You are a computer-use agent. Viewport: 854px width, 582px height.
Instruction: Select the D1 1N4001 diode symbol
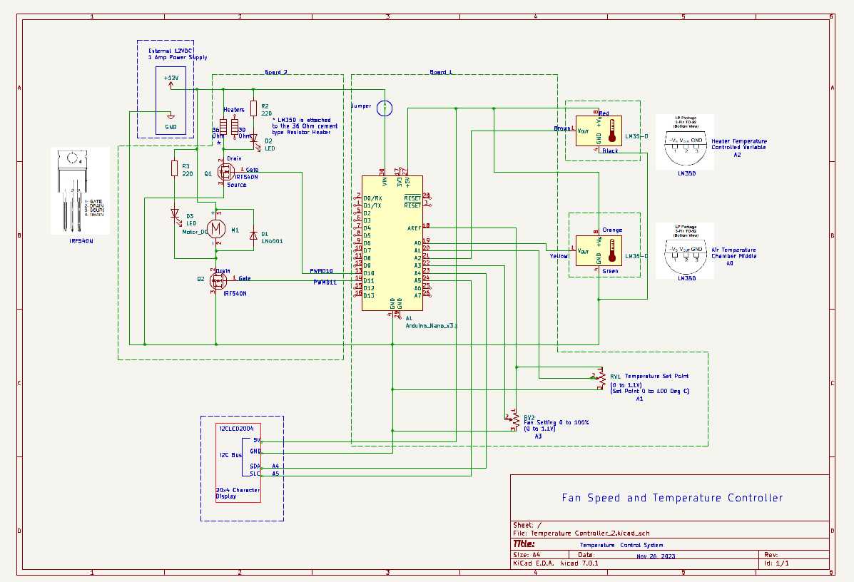pyautogui.click(x=253, y=235)
